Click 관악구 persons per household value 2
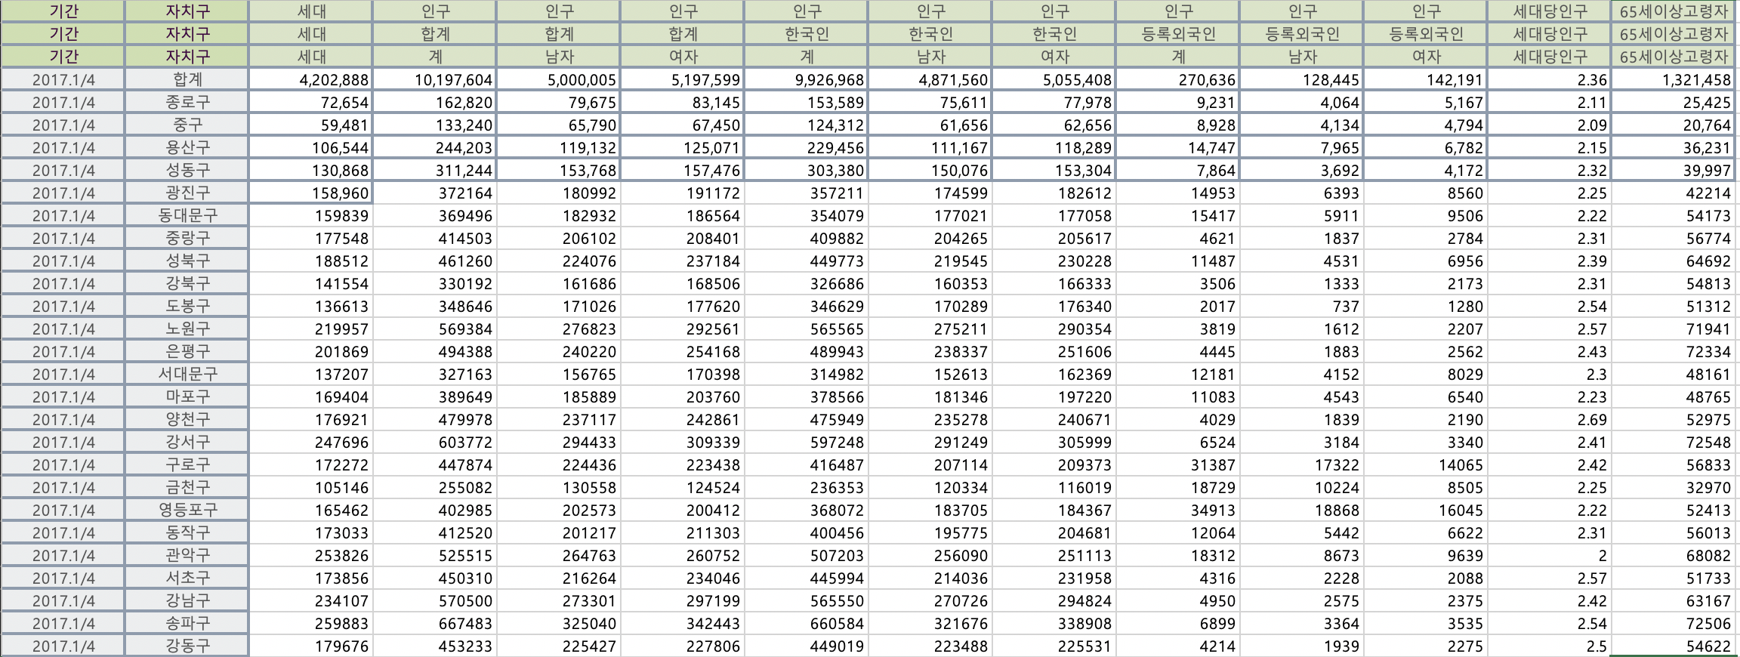The image size is (1740, 657). (1549, 555)
